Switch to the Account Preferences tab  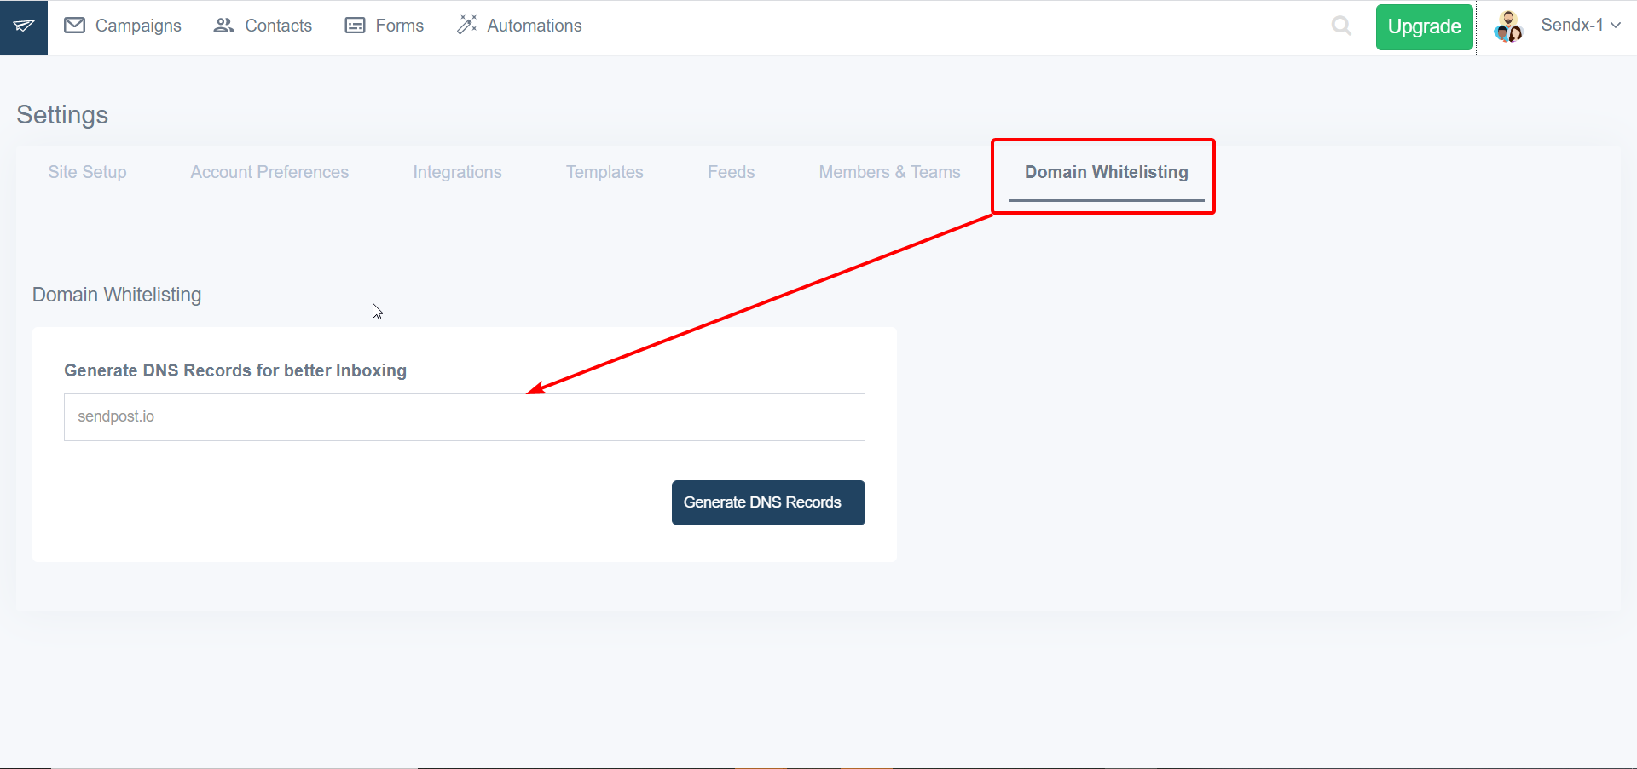pyautogui.click(x=269, y=172)
